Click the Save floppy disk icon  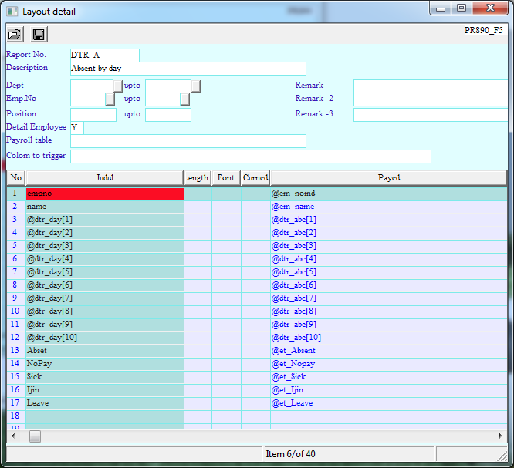click(38, 34)
